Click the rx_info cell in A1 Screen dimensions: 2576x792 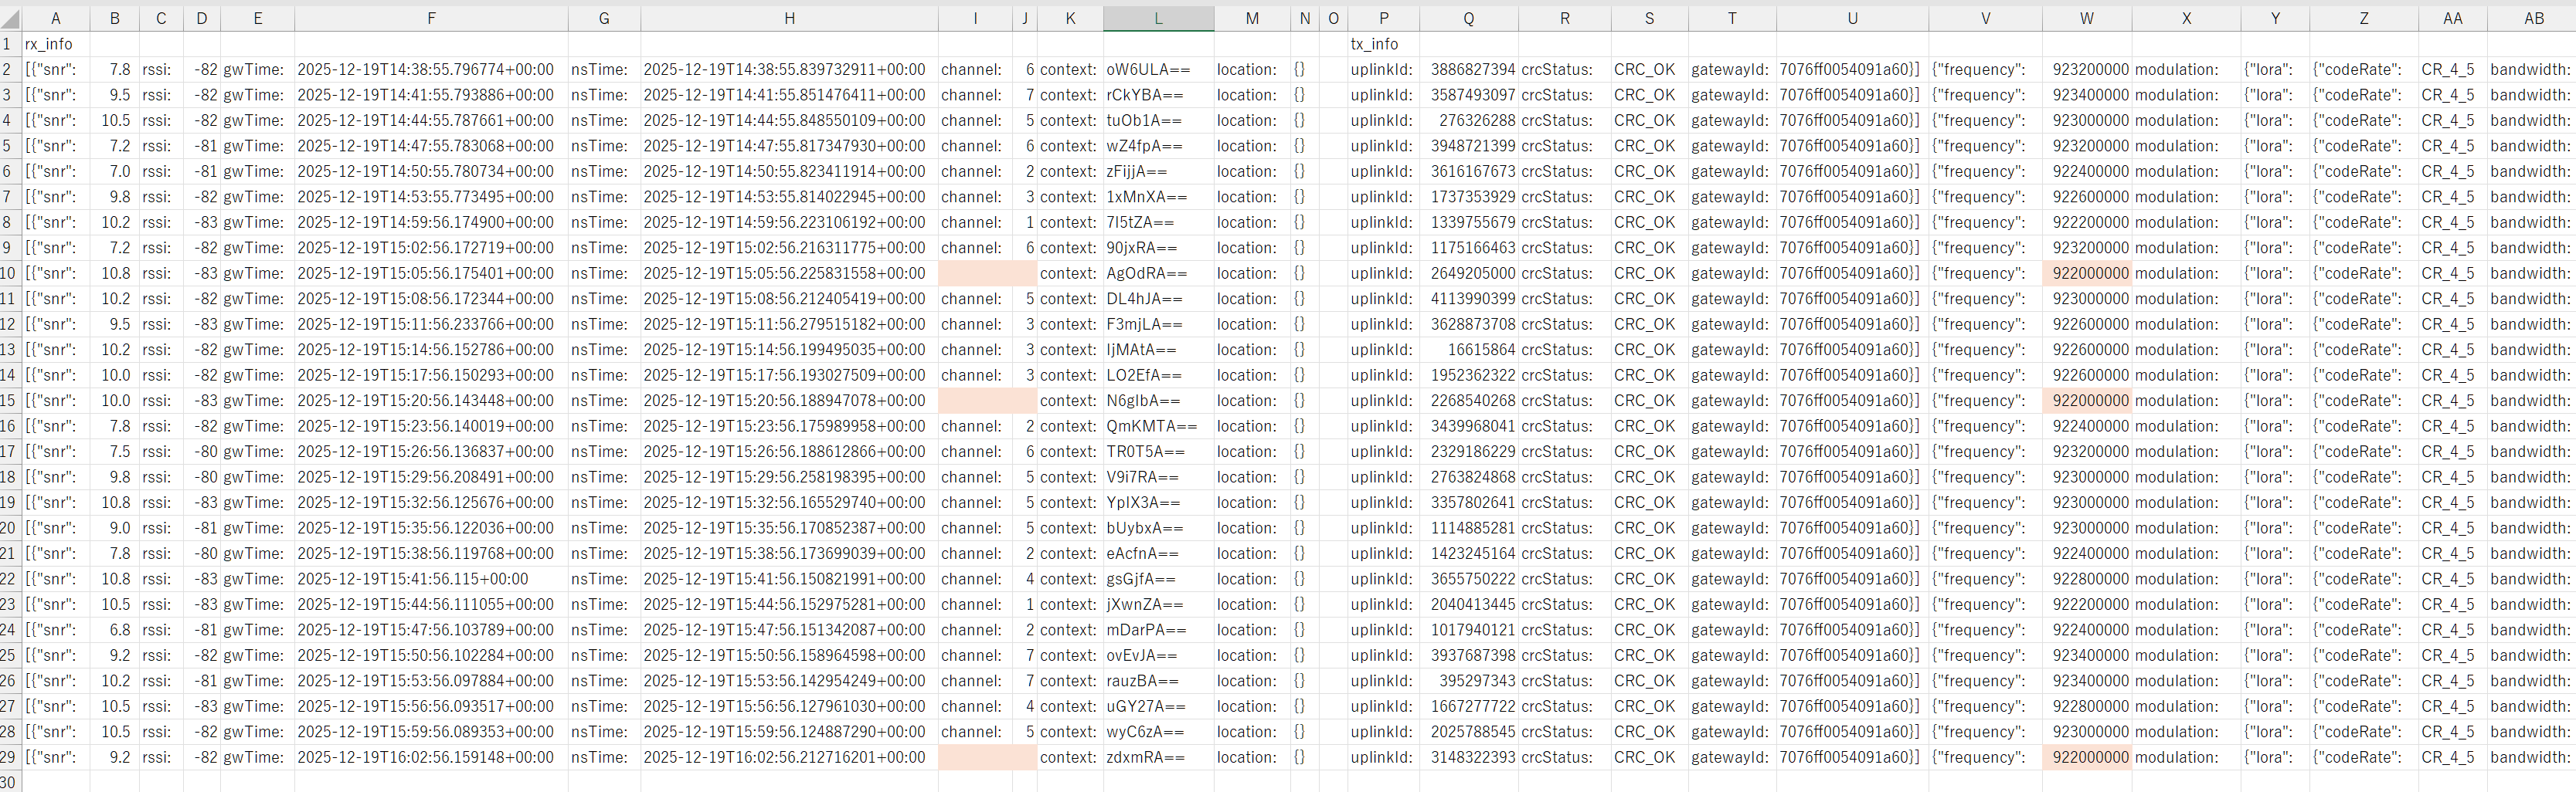pyautogui.click(x=49, y=44)
